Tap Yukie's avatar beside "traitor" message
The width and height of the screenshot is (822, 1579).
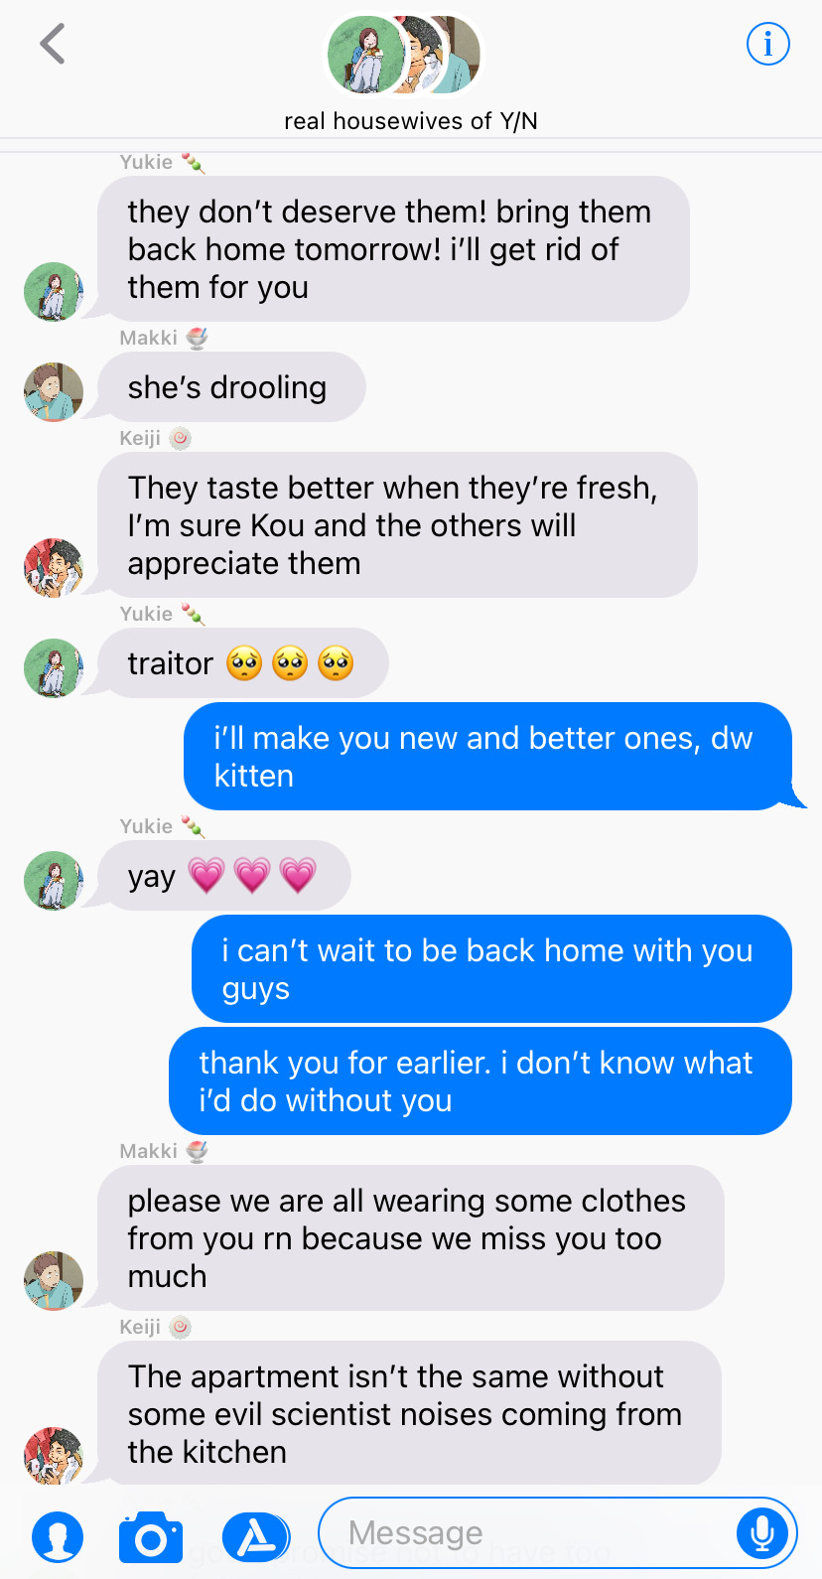click(x=54, y=668)
